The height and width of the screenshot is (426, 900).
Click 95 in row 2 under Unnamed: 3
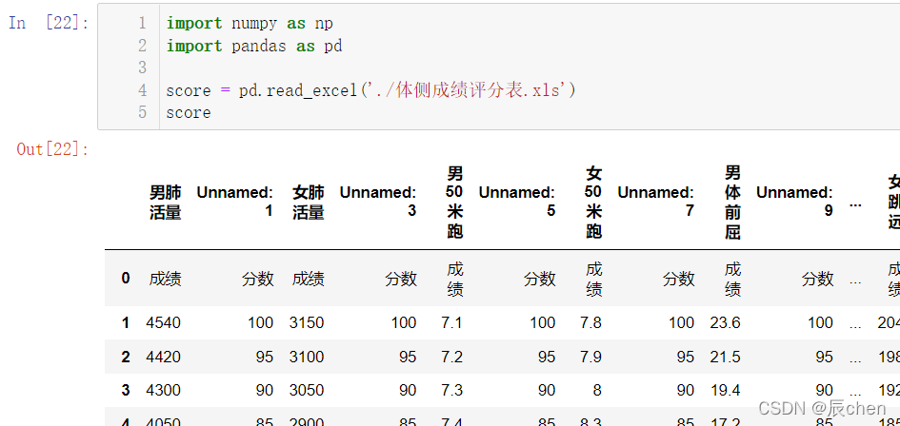point(408,357)
